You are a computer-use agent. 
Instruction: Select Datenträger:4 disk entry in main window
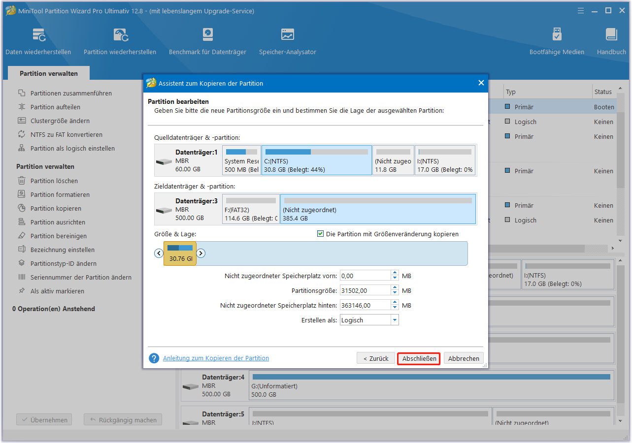tap(215, 385)
